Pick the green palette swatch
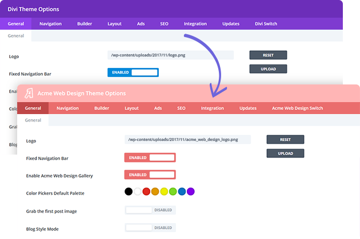360x239 pixels. 173,191
